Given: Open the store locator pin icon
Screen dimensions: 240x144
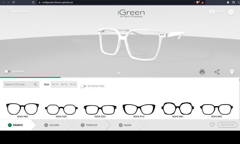Looking at the screenshot, I should [x=232, y=72].
